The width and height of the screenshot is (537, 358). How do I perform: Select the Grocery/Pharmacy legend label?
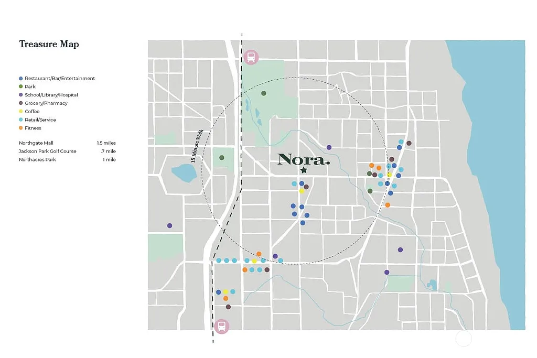[x=46, y=103]
